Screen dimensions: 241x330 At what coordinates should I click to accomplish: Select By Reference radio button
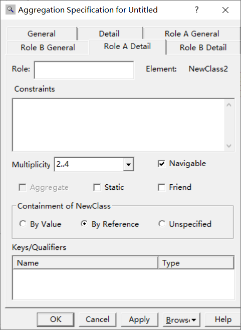pos(84,224)
